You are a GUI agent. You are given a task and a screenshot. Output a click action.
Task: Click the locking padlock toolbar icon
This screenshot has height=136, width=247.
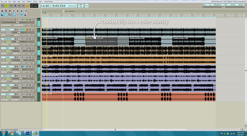25,15
